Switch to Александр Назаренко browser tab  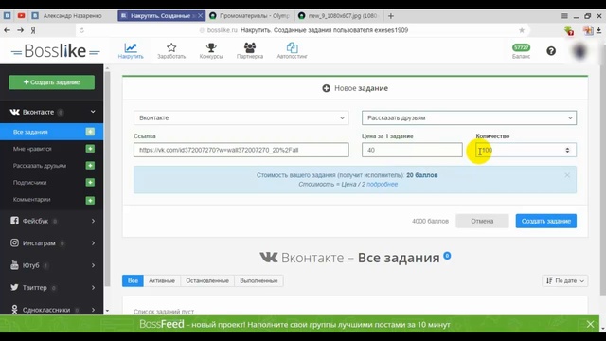pos(72,16)
